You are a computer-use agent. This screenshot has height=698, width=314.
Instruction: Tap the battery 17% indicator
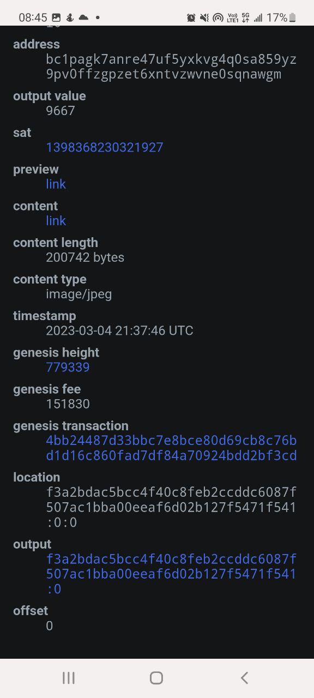[x=281, y=17]
